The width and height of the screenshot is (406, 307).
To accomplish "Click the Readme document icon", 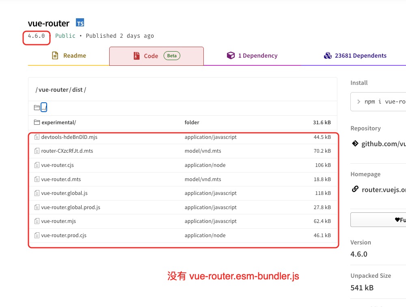I will coord(55,56).
